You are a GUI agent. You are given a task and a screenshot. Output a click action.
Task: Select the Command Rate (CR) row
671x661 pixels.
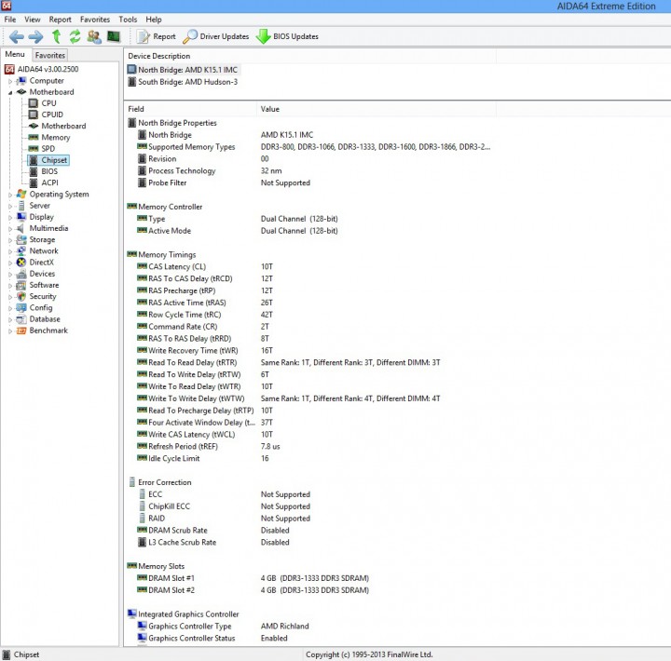pos(203,326)
